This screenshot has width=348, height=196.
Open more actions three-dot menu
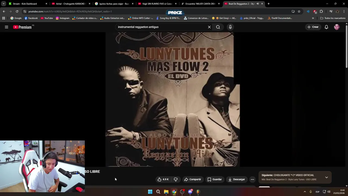point(252,179)
